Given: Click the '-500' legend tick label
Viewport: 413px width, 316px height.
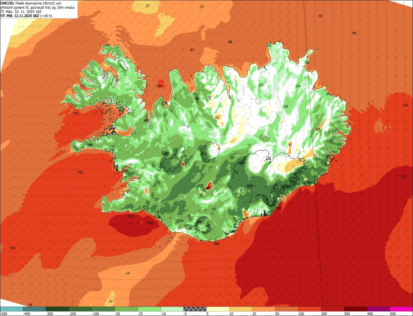Looking at the screenshot, I should (x=4, y=314).
